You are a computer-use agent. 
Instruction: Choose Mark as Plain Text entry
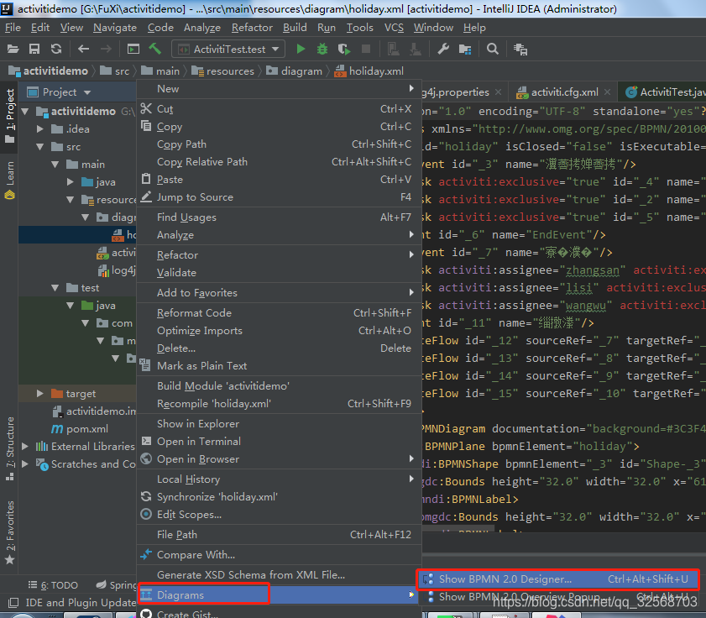tap(280, 366)
